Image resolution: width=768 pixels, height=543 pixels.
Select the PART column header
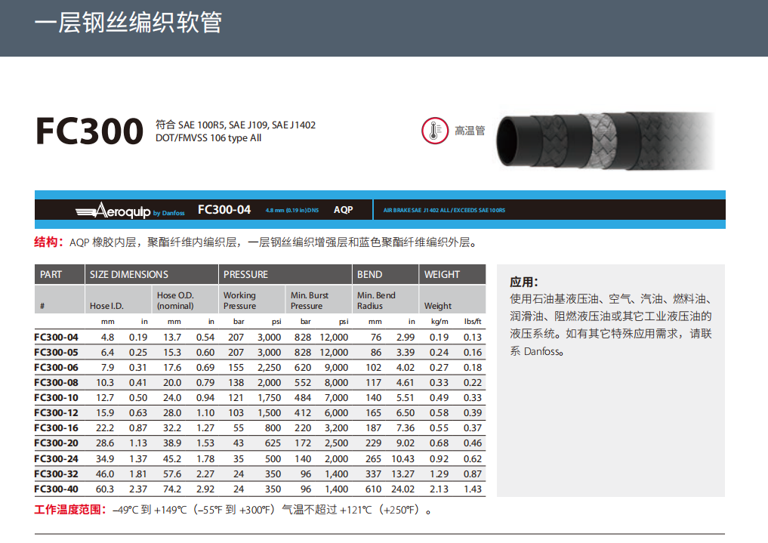coord(51,274)
